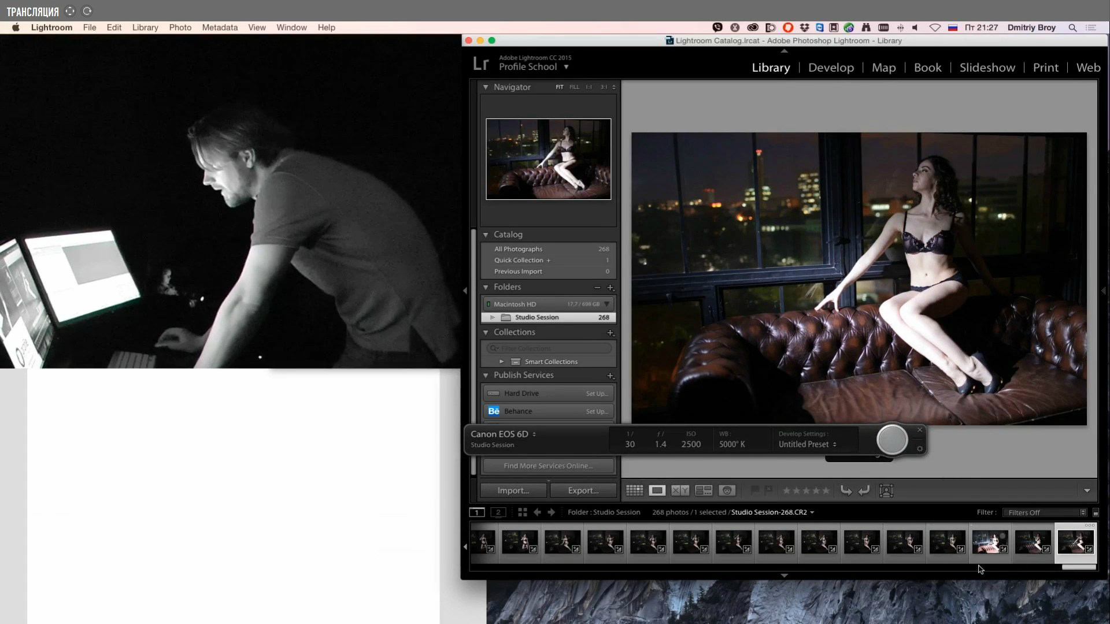
Task: Open the Untitled Preset develop settings dropdown
Action: point(807,444)
